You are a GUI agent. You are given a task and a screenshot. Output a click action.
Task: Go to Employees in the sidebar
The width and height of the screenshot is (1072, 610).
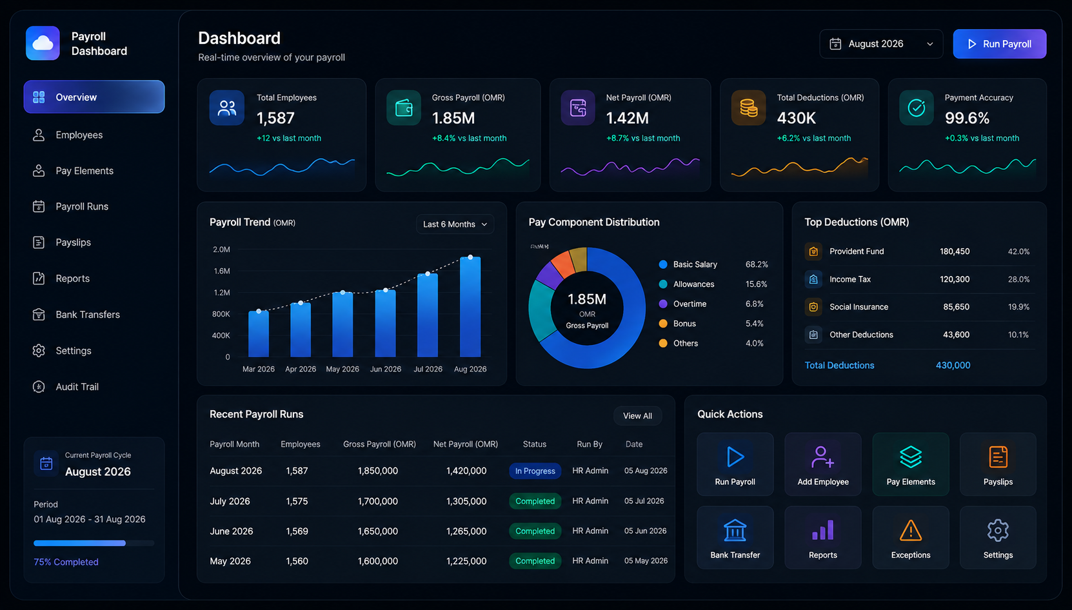pyautogui.click(x=94, y=135)
